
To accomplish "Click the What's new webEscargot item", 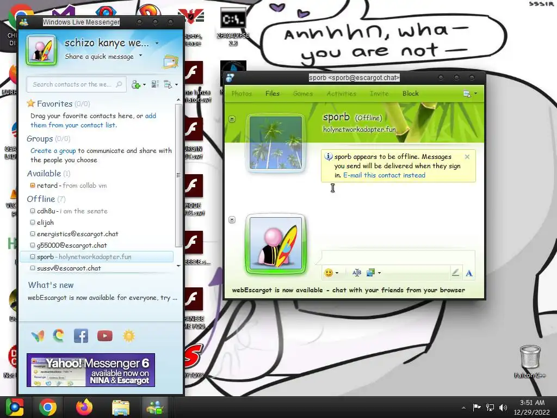I will pos(102,298).
